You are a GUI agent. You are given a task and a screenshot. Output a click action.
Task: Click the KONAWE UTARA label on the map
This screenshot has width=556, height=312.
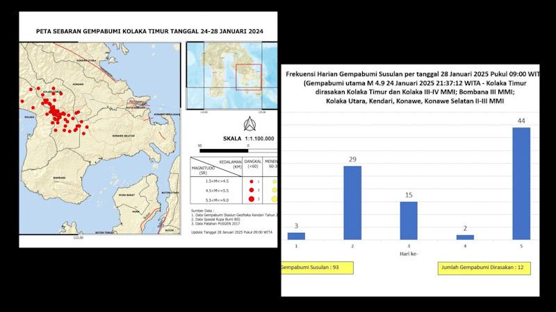(x=86, y=60)
